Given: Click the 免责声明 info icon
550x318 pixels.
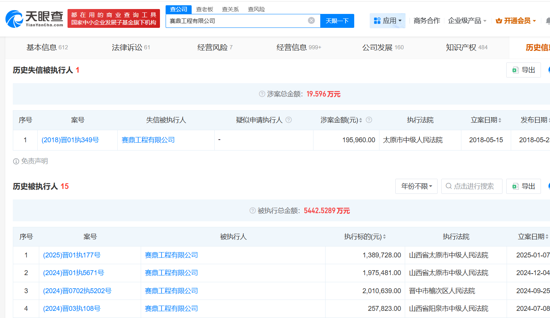Looking at the screenshot, I should coord(16,161).
